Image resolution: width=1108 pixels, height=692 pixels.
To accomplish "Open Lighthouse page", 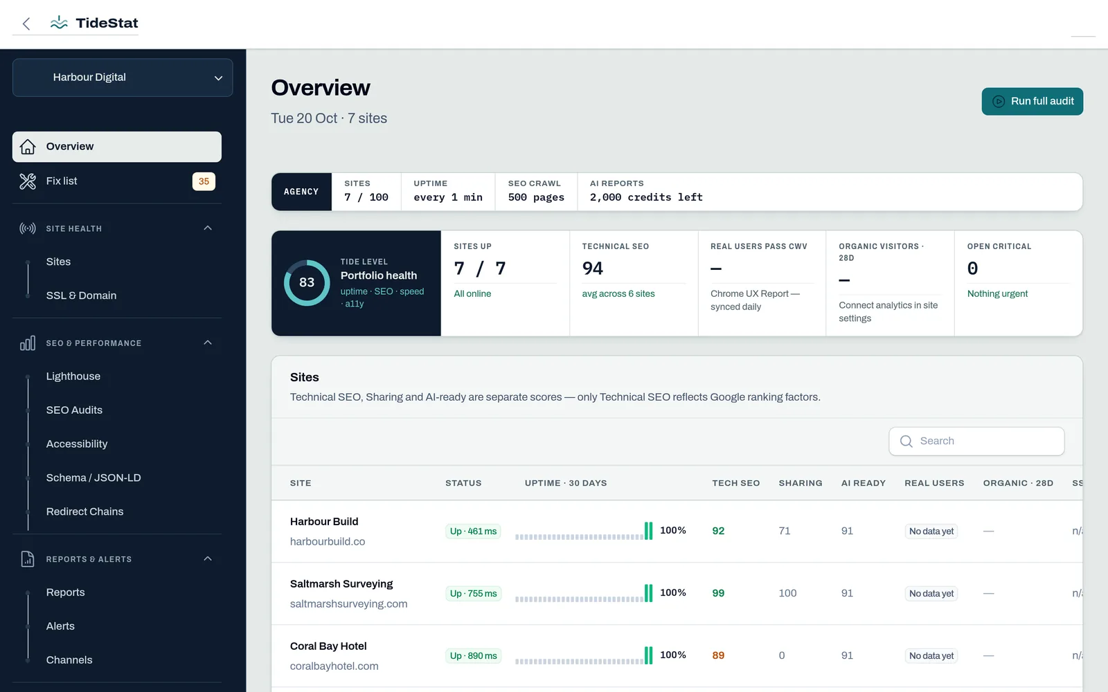I will point(73,376).
